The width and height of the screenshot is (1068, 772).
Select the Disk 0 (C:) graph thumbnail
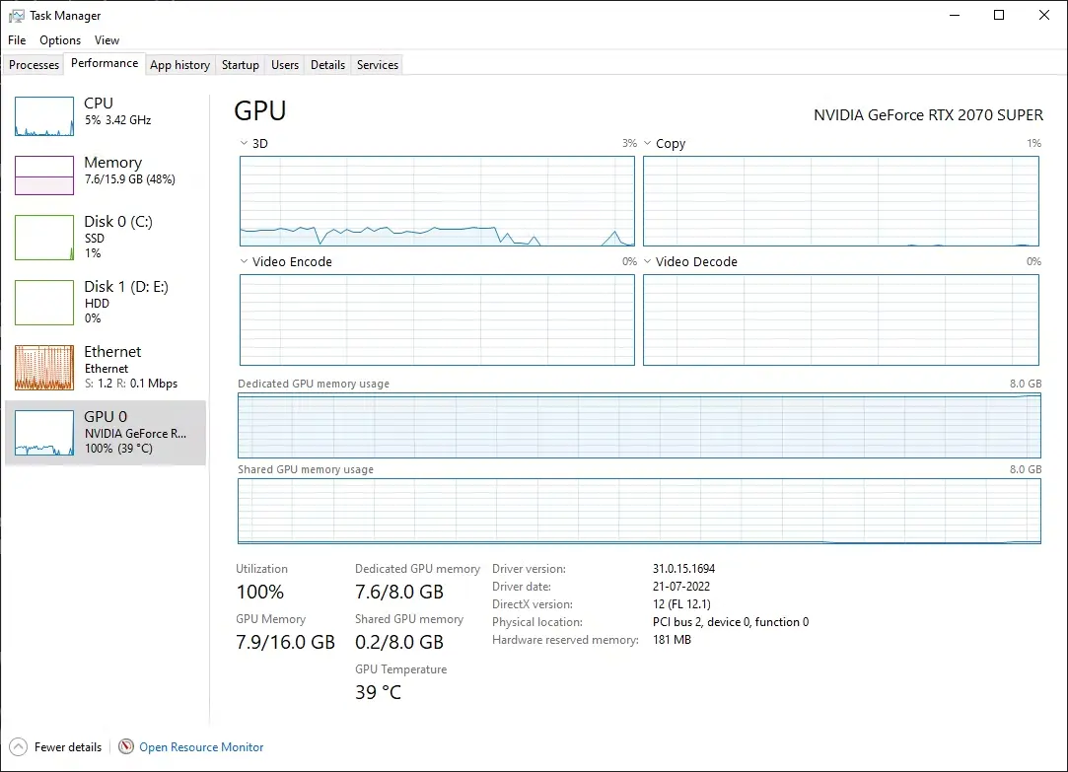click(x=44, y=238)
